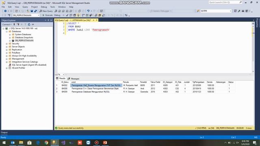Click the Windows Start button
260x146 pixels.
coord(4,142)
